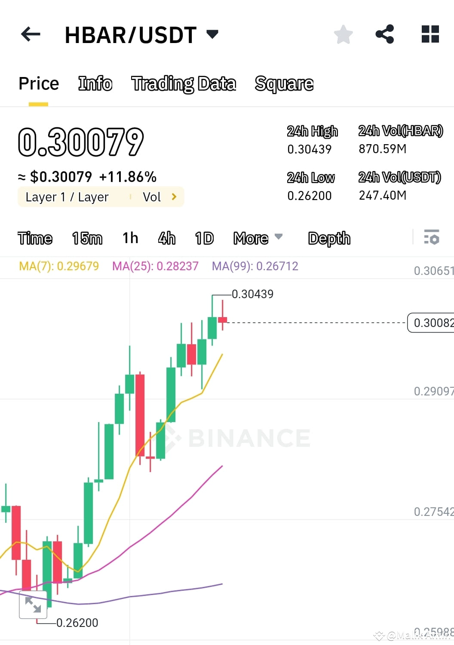
Task: Tap the back arrow icon
Action: (30, 34)
